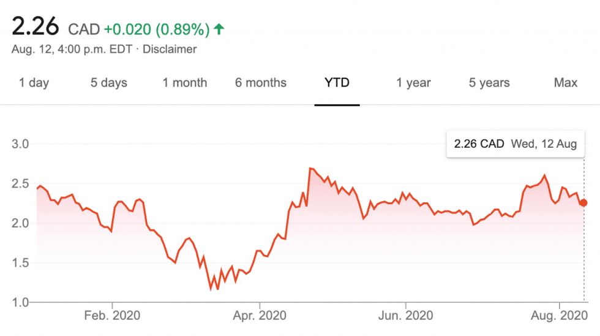Open the 1 month chart view

click(x=184, y=83)
